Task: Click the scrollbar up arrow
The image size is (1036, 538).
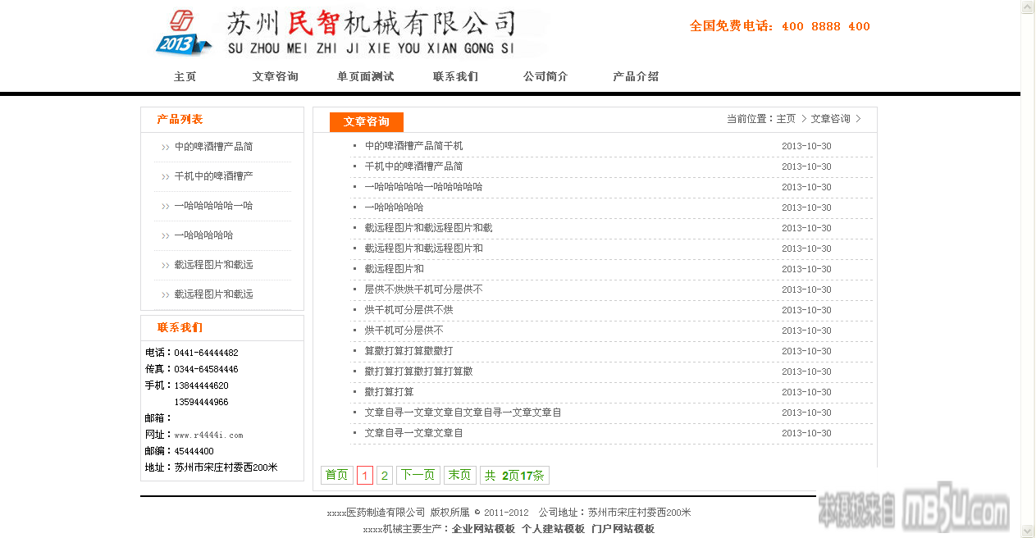Action: pyautogui.click(x=1027, y=7)
